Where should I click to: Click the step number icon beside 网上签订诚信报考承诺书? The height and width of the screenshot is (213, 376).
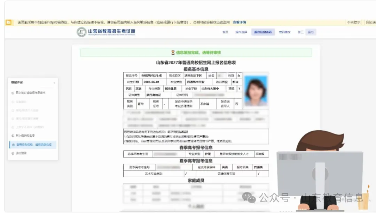13,93
